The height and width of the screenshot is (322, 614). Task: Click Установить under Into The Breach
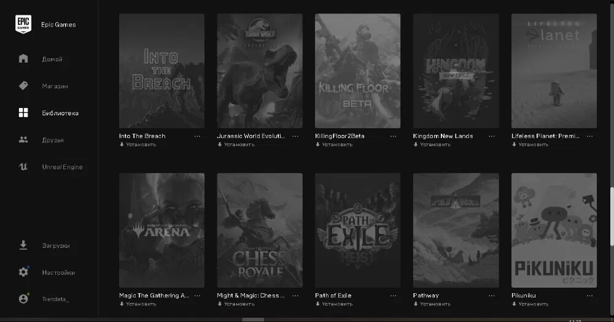pos(141,144)
